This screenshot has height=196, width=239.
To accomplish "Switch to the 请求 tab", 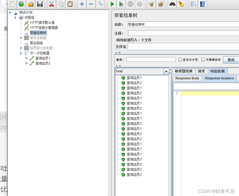I will (201, 71).
